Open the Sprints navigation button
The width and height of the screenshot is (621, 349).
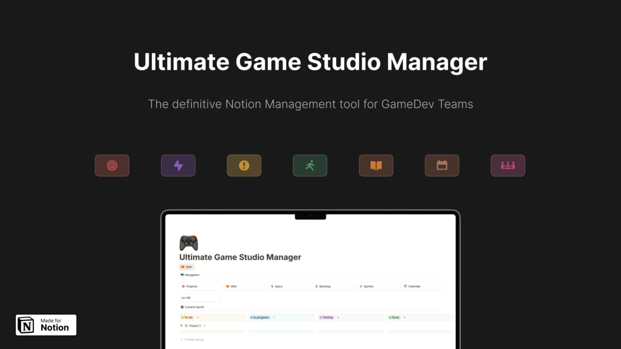click(x=377, y=286)
